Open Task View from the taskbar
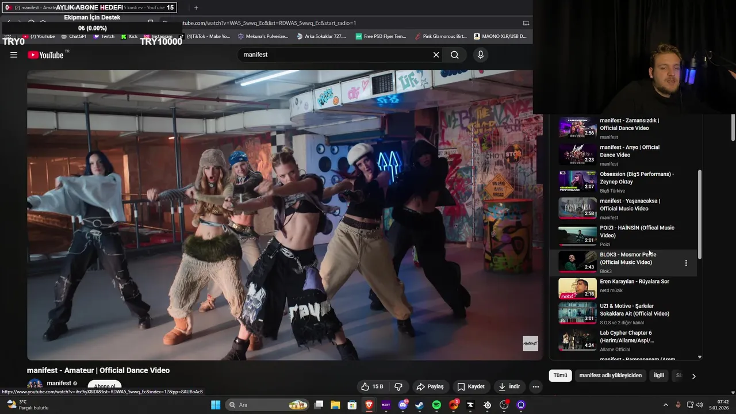The image size is (736, 414). pyautogui.click(x=319, y=405)
